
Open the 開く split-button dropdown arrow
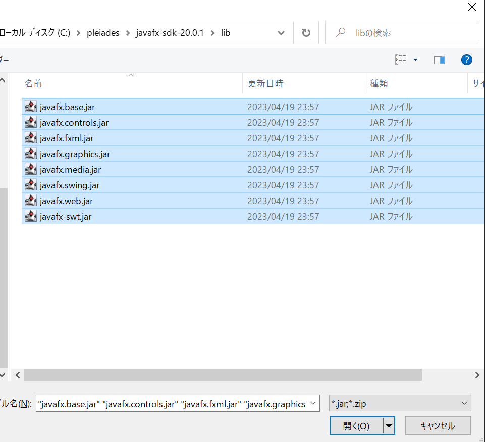389,425
